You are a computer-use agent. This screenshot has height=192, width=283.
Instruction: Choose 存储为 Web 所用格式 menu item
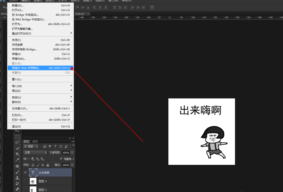pos(40,68)
